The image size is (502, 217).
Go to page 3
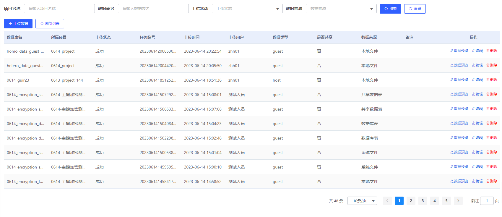[x=423, y=201]
